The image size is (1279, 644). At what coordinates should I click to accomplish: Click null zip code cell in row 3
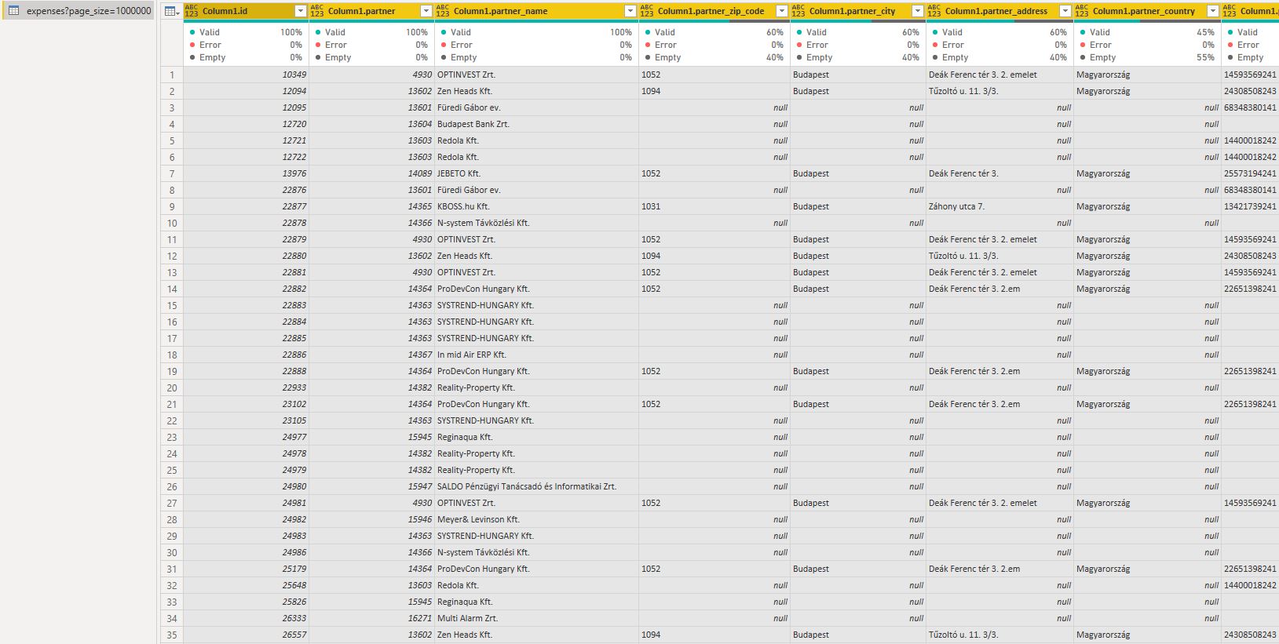point(714,107)
